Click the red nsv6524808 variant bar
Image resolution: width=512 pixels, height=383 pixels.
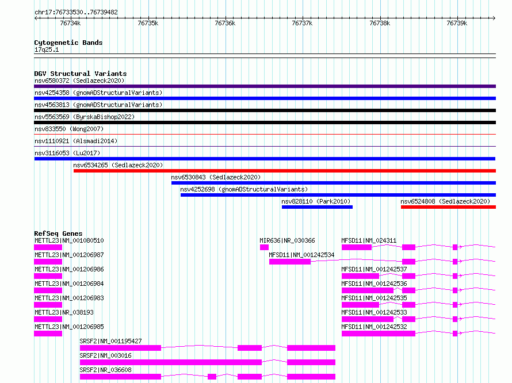tap(448, 207)
